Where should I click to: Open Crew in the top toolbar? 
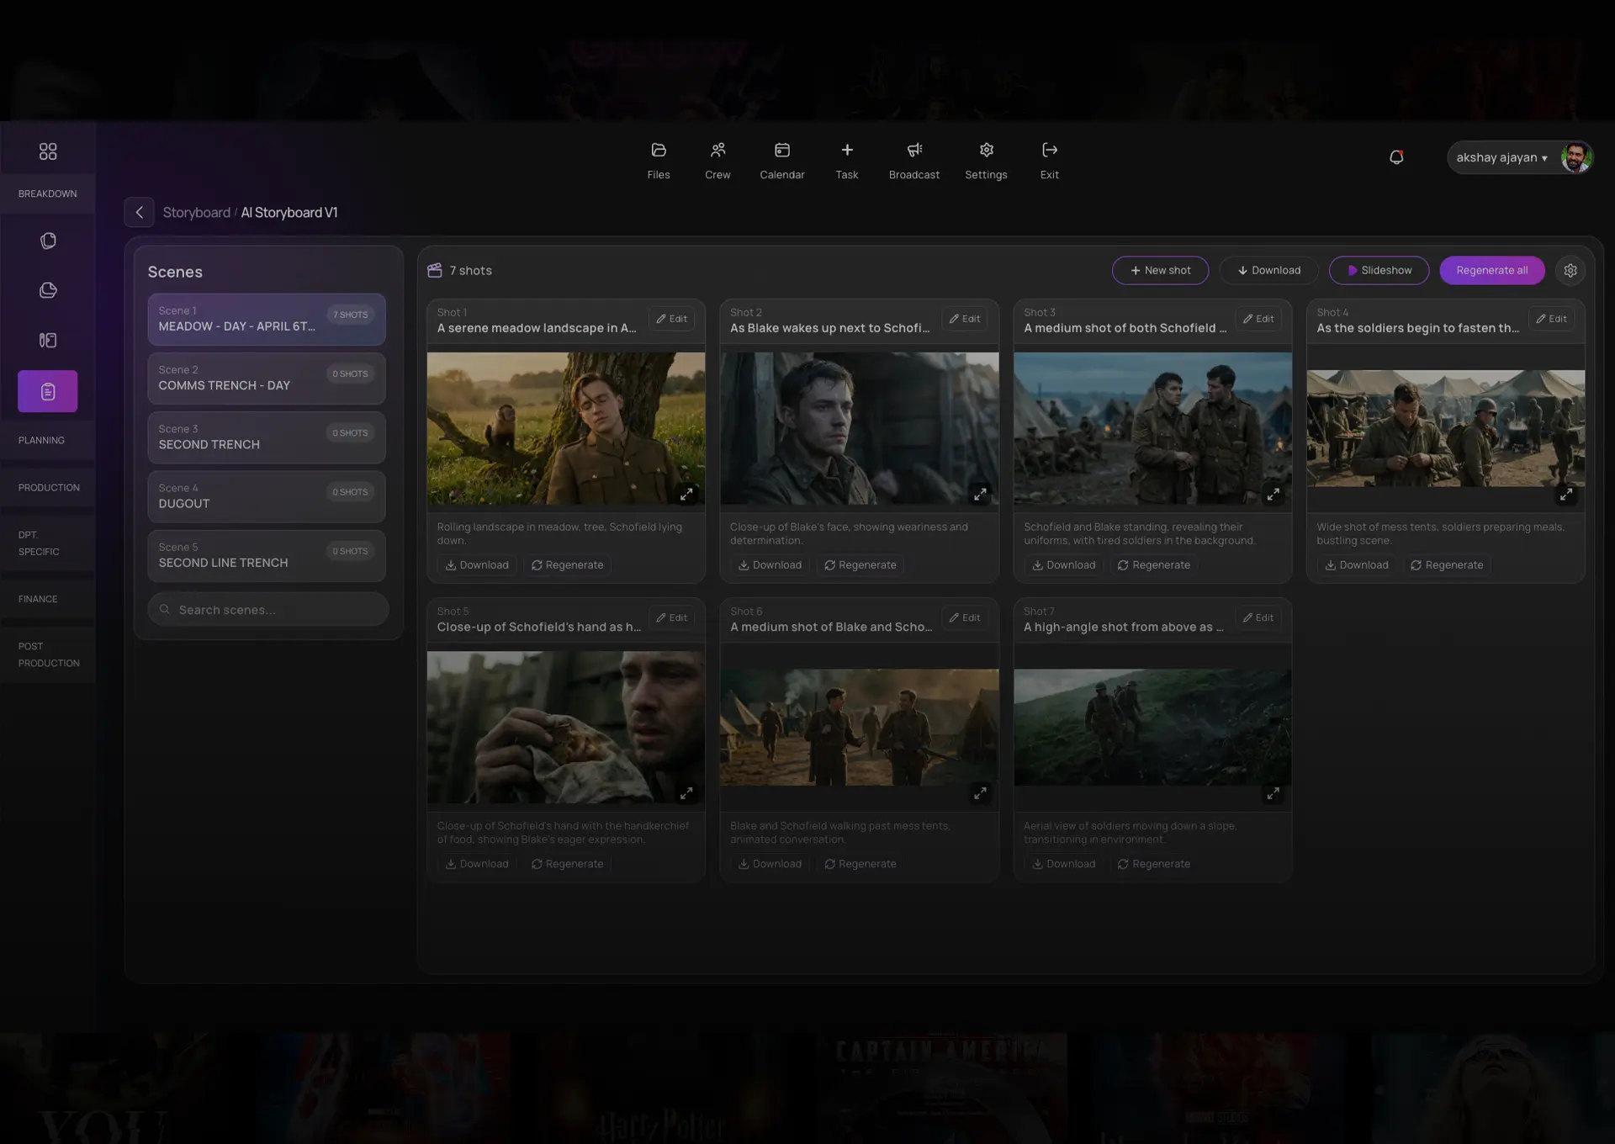(717, 161)
